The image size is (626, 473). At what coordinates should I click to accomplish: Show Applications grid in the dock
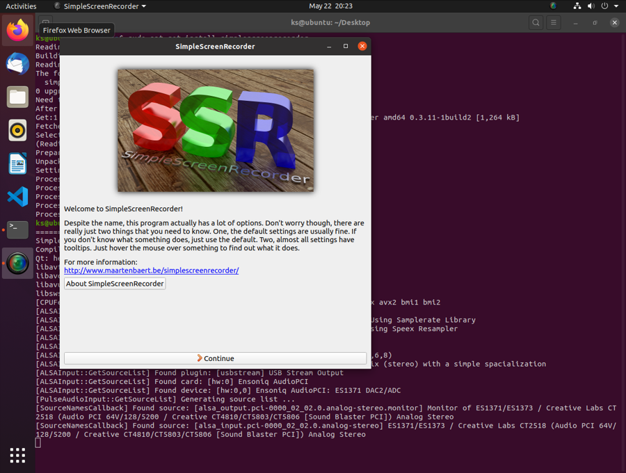pos(17,456)
